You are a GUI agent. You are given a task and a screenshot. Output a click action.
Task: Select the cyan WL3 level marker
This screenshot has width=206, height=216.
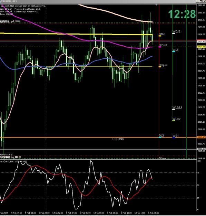pyautogui.click(x=174, y=51)
